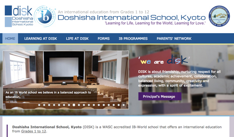
Task: Go to the Forms page
Action: (x=103, y=38)
